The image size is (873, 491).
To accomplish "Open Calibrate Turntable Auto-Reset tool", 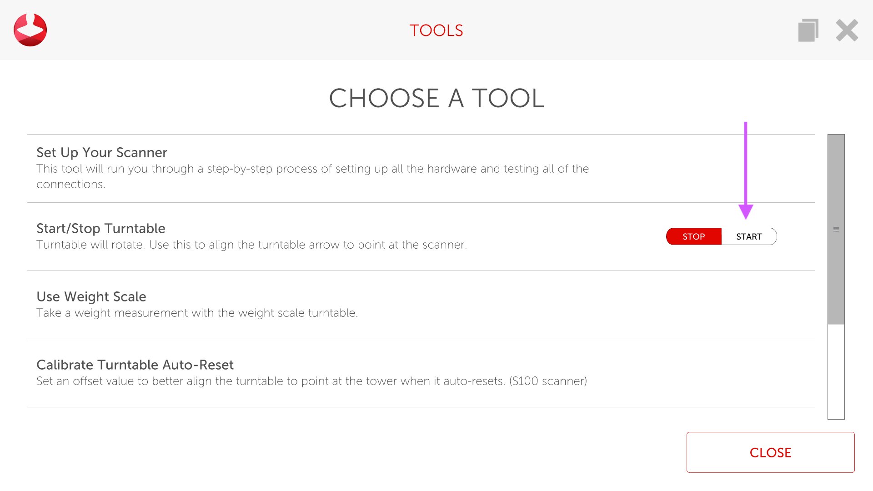I will [x=135, y=365].
